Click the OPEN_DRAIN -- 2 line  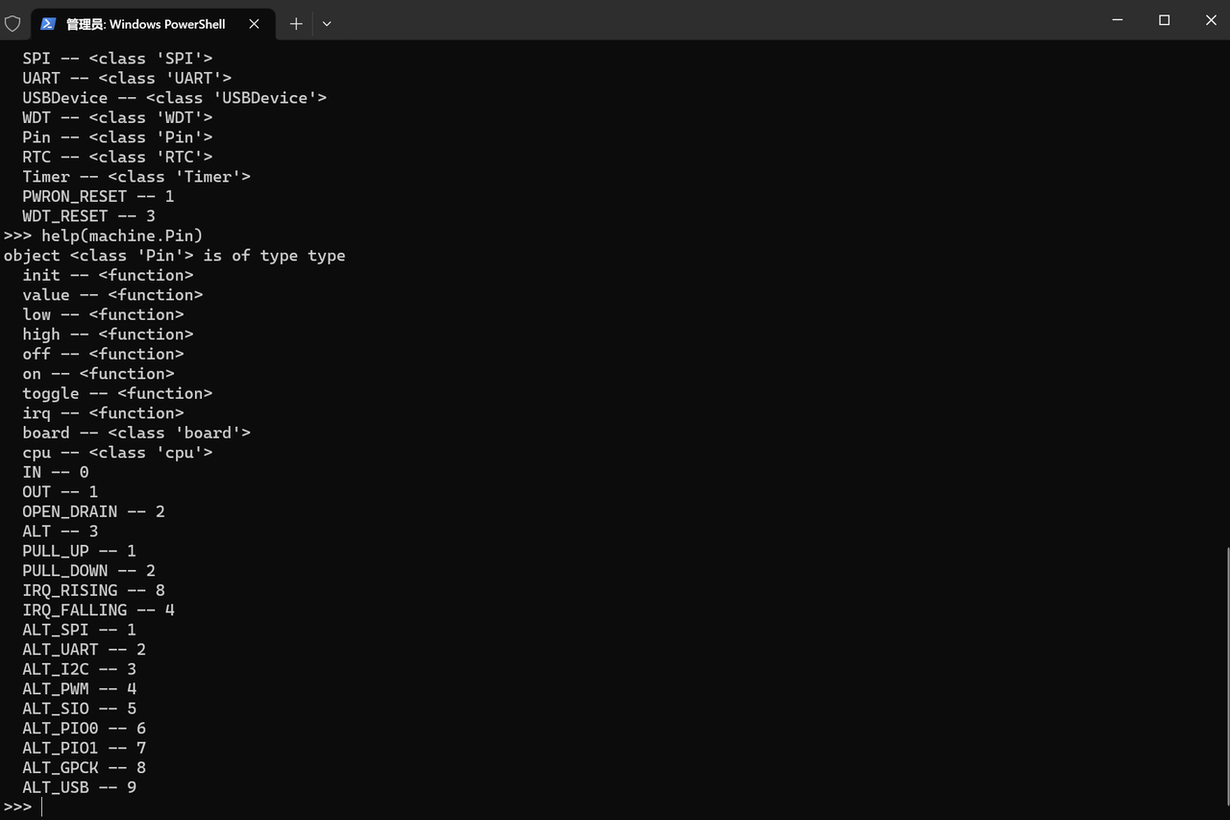click(94, 511)
